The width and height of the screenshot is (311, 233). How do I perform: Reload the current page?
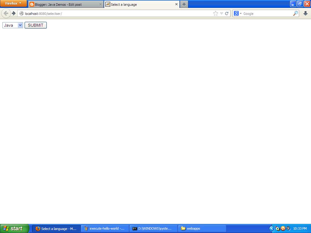click(227, 13)
